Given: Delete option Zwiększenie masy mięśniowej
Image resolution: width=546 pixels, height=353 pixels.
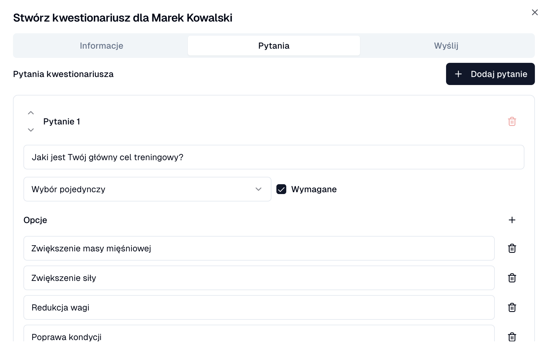Looking at the screenshot, I should click(512, 248).
